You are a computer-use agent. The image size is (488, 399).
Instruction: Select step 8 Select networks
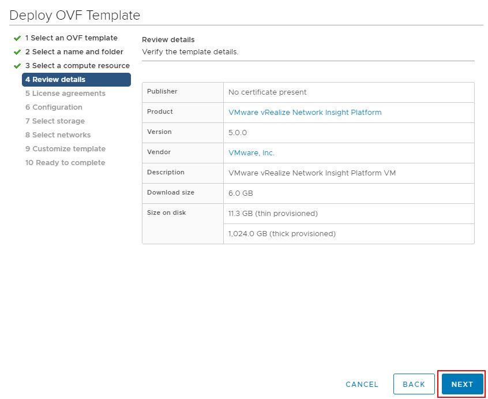pyautogui.click(x=58, y=135)
